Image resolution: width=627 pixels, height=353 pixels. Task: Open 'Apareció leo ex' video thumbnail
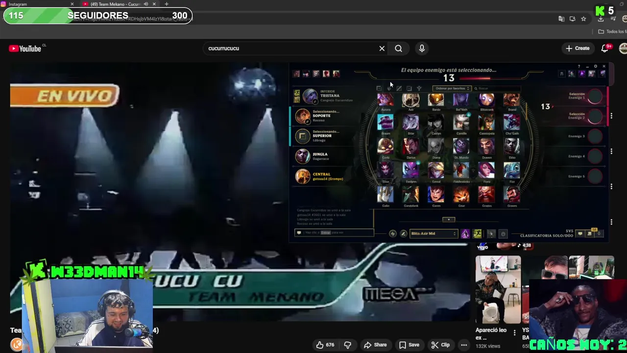coord(498,289)
